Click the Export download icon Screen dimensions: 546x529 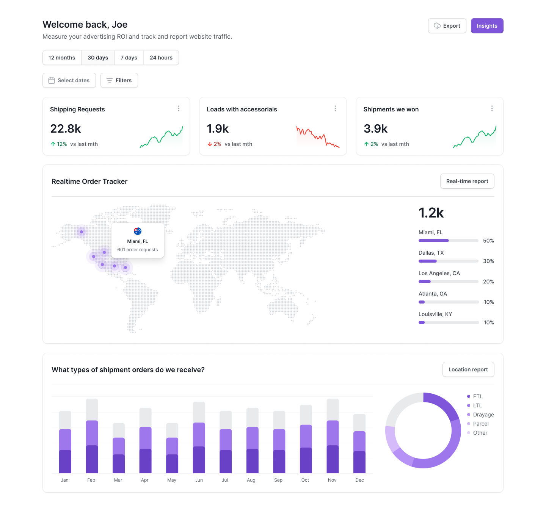[437, 26]
